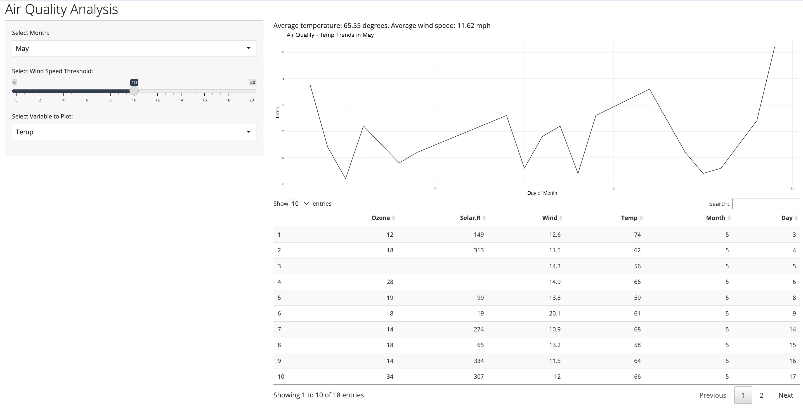Click the Next pagination button

click(786, 395)
